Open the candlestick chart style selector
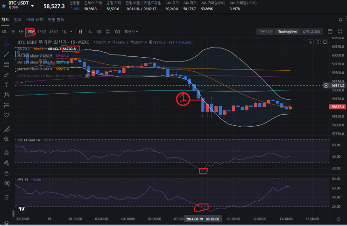Viewport: 347px width, 226px height. pos(80,32)
